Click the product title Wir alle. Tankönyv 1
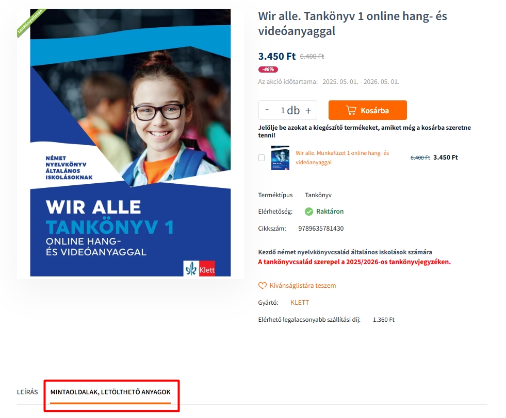This screenshot has width=506, height=418. pyautogui.click(x=352, y=24)
